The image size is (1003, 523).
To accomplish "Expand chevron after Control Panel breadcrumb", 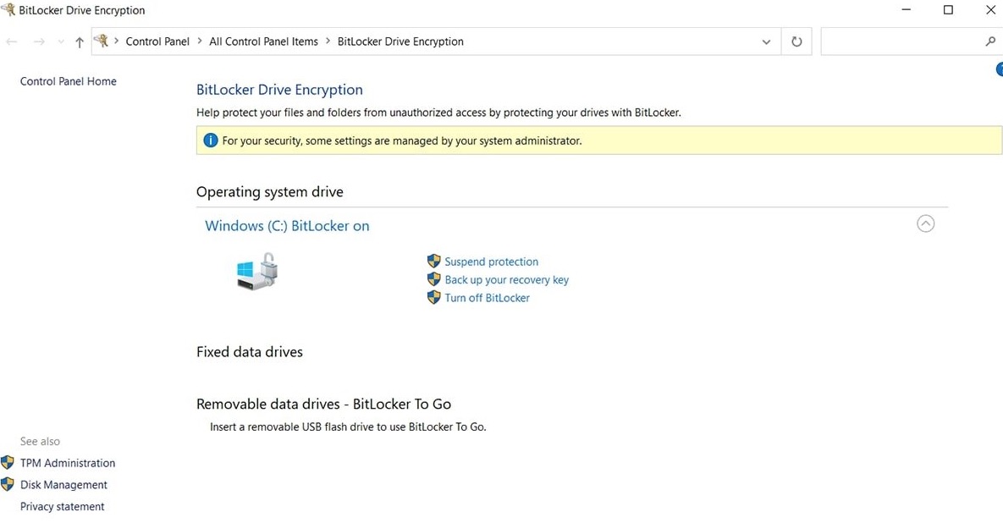I will pos(200,41).
